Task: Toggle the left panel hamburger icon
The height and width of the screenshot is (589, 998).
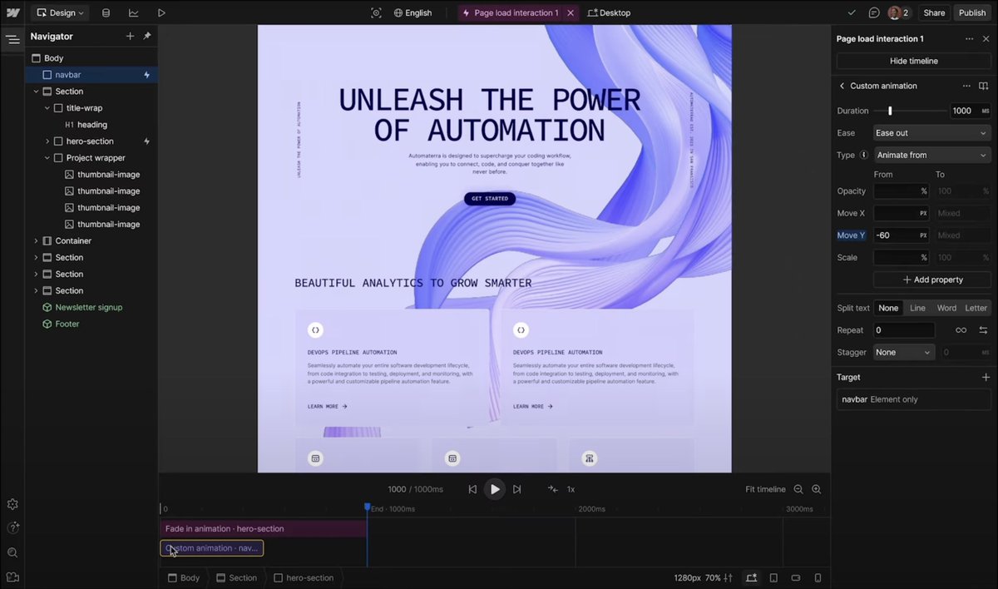Action: tap(12, 39)
